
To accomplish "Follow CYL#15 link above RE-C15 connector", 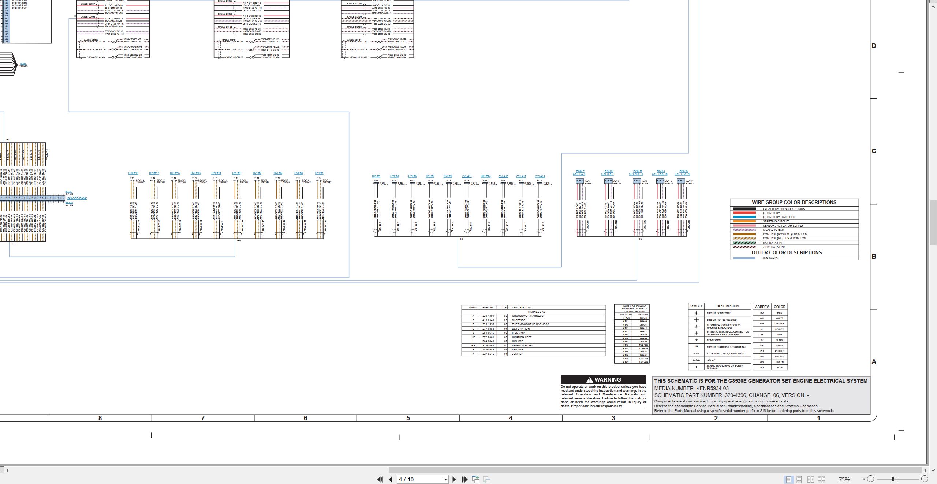I will click(x=175, y=173).
